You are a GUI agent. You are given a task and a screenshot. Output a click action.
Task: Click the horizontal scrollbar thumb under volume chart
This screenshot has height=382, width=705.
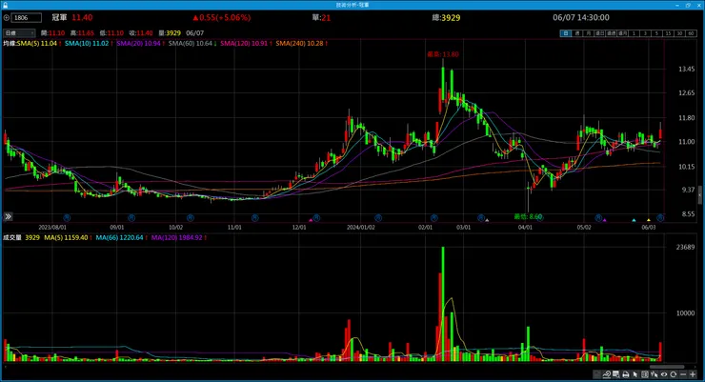[667, 367]
